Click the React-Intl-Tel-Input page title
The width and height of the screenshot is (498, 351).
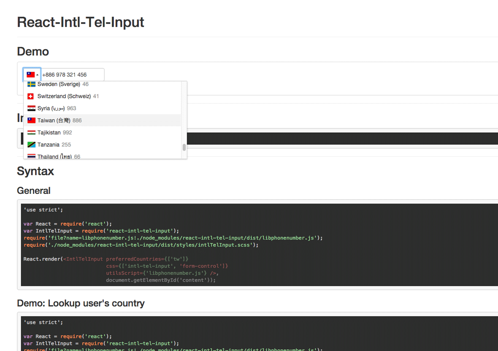(x=80, y=22)
